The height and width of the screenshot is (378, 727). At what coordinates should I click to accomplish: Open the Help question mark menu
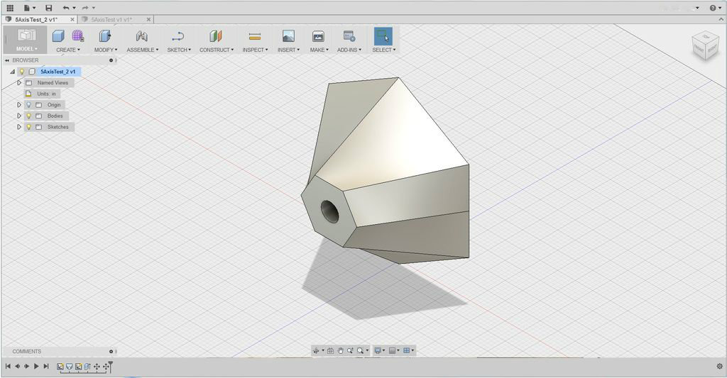[712, 8]
